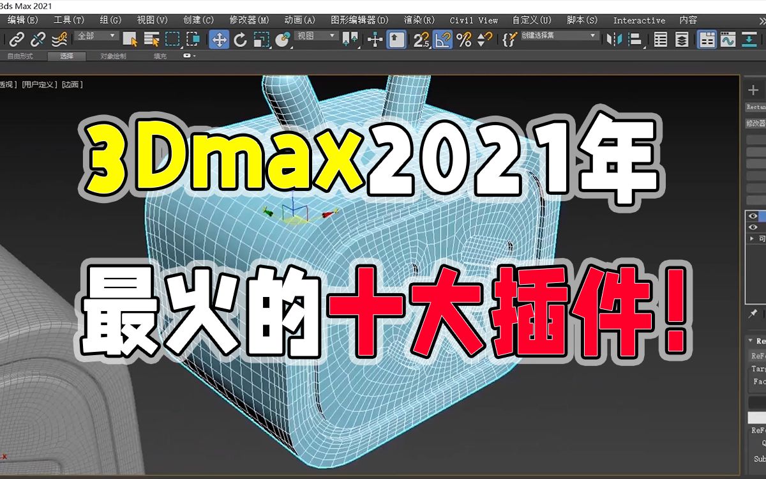
Task: Open the 修改器(M) menu
Action: click(249, 20)
